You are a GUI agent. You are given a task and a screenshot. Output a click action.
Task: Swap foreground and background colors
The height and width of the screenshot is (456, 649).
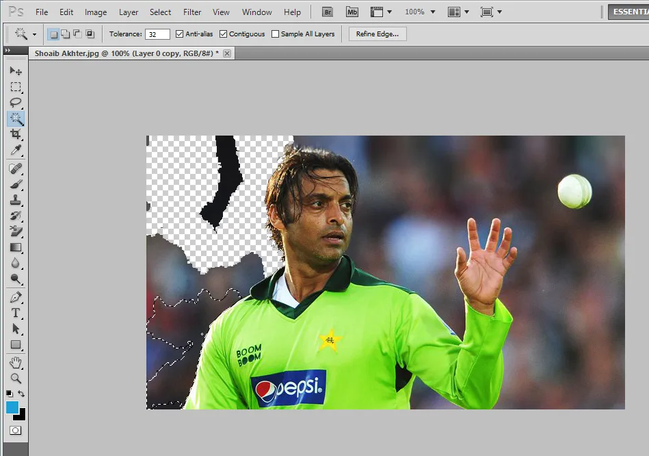(x=21, y=394)
